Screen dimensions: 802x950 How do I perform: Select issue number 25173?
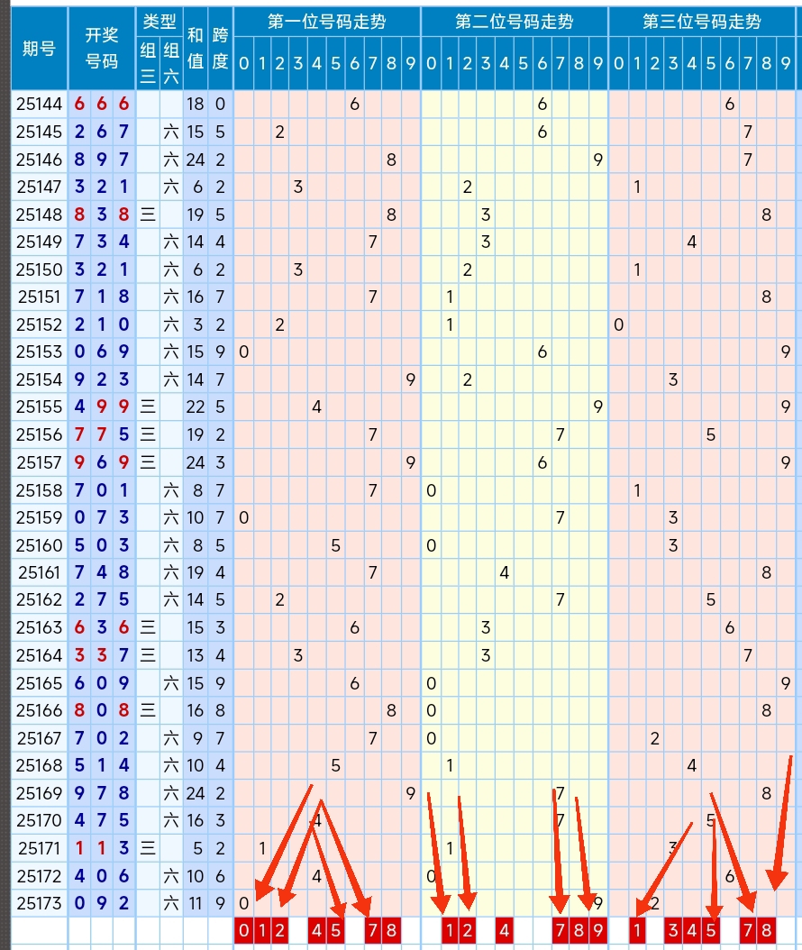40,903
